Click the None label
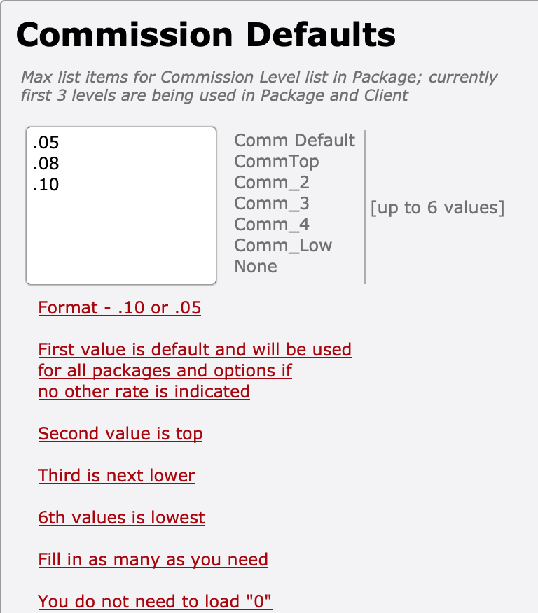538x613 pixels. [256, 267]
